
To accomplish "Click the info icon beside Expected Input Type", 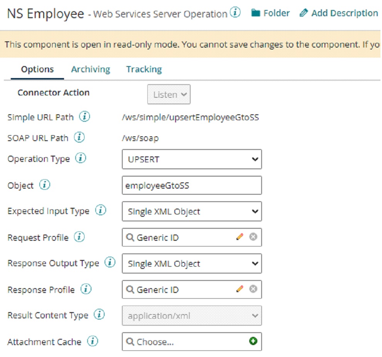I will [100, 211].
